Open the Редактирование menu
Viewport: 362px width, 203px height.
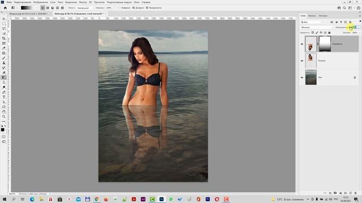pos(23,2)
